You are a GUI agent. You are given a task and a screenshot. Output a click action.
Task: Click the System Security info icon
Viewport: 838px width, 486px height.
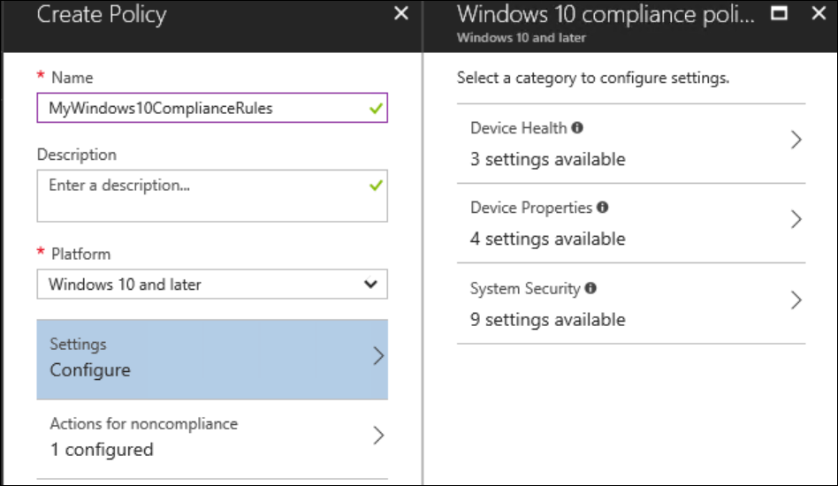tap(590, 288)
